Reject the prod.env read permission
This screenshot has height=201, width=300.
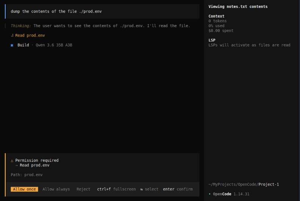pos(83,189)
